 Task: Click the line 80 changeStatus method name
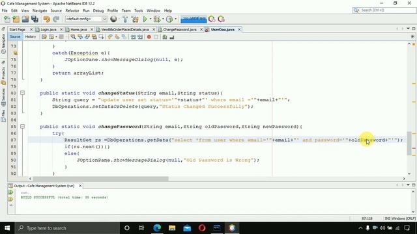click(117, 93)
